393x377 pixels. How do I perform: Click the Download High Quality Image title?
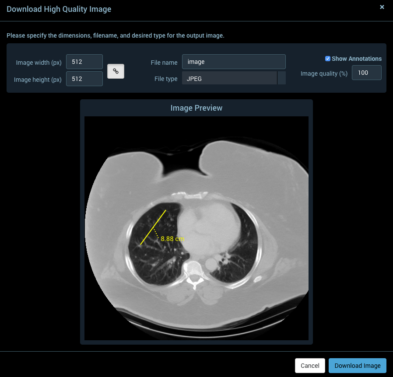(59, 9)
